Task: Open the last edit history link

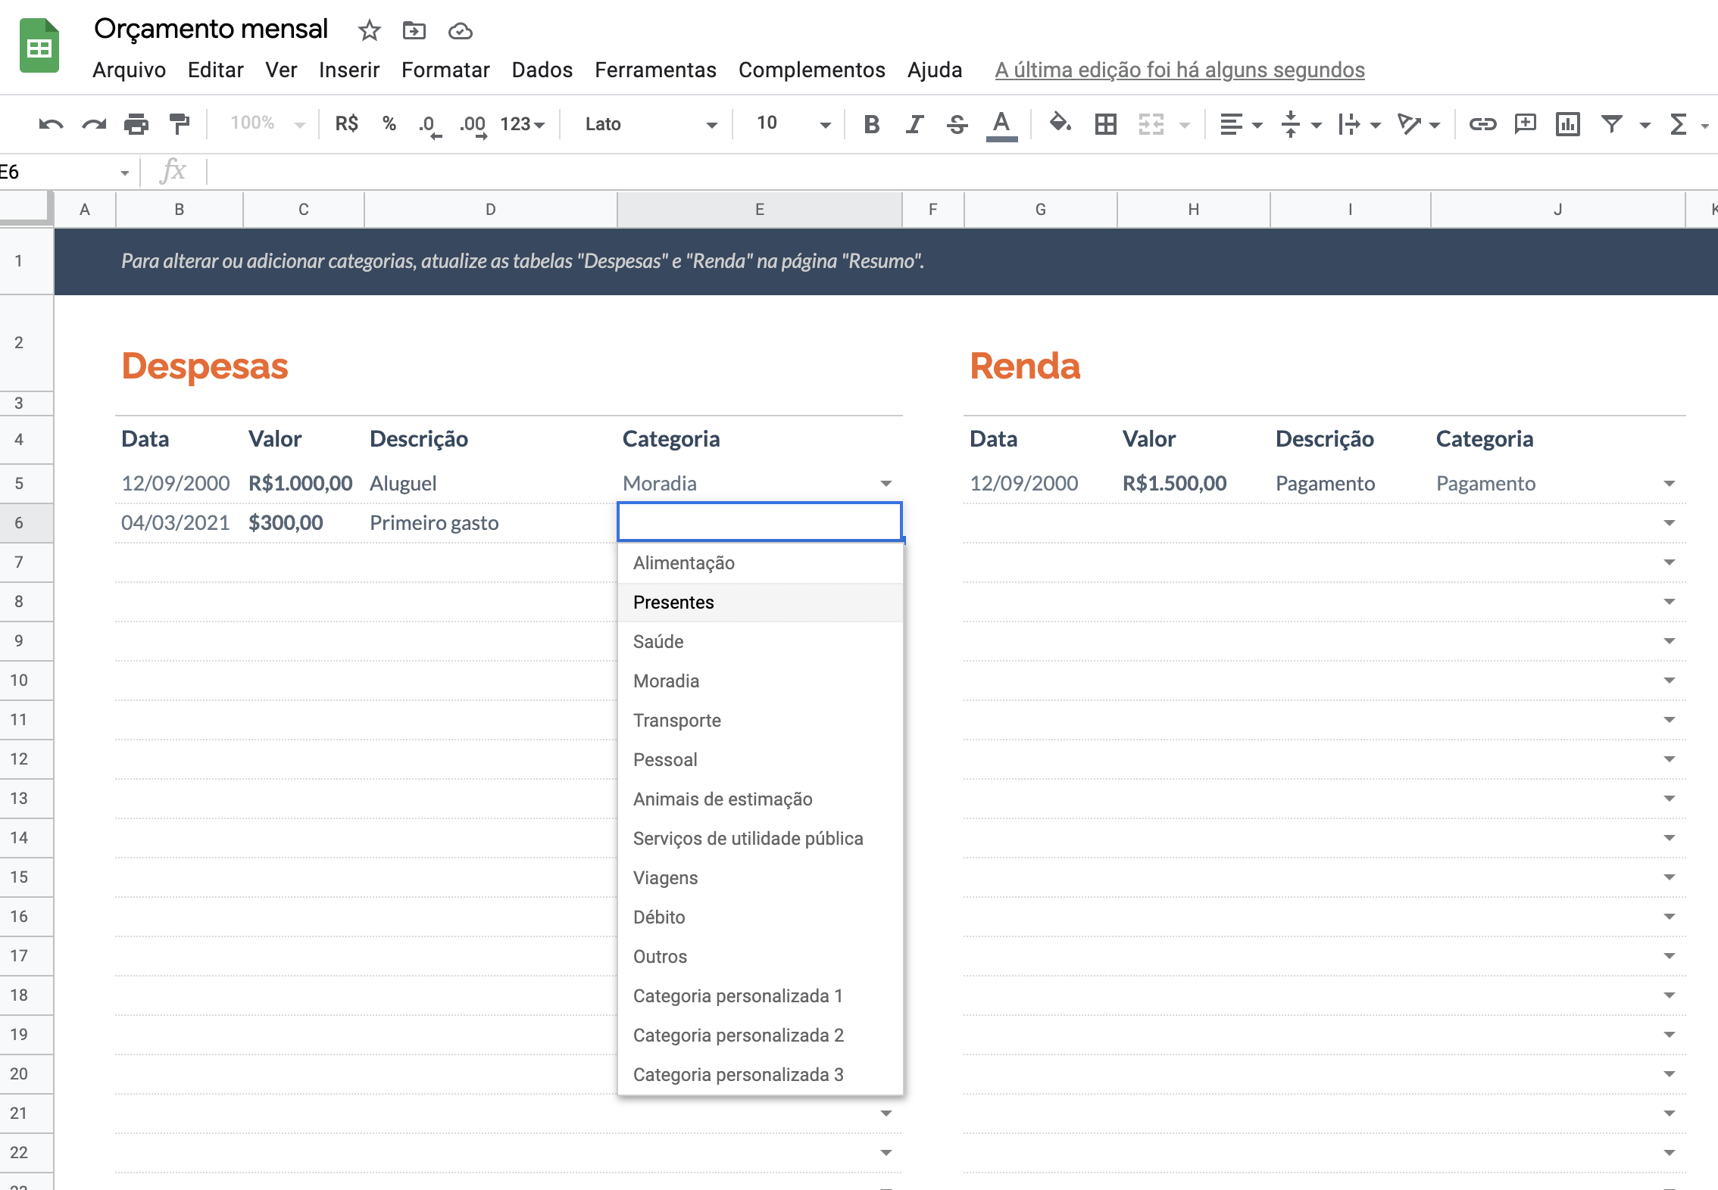Action: pos(1179,70)
